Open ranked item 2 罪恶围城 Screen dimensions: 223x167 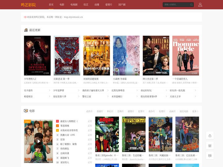65,126
